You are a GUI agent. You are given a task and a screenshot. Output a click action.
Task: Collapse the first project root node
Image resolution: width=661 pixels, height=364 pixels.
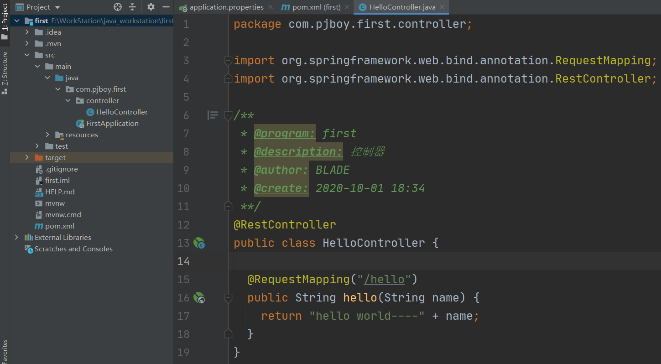coord(17,21)
